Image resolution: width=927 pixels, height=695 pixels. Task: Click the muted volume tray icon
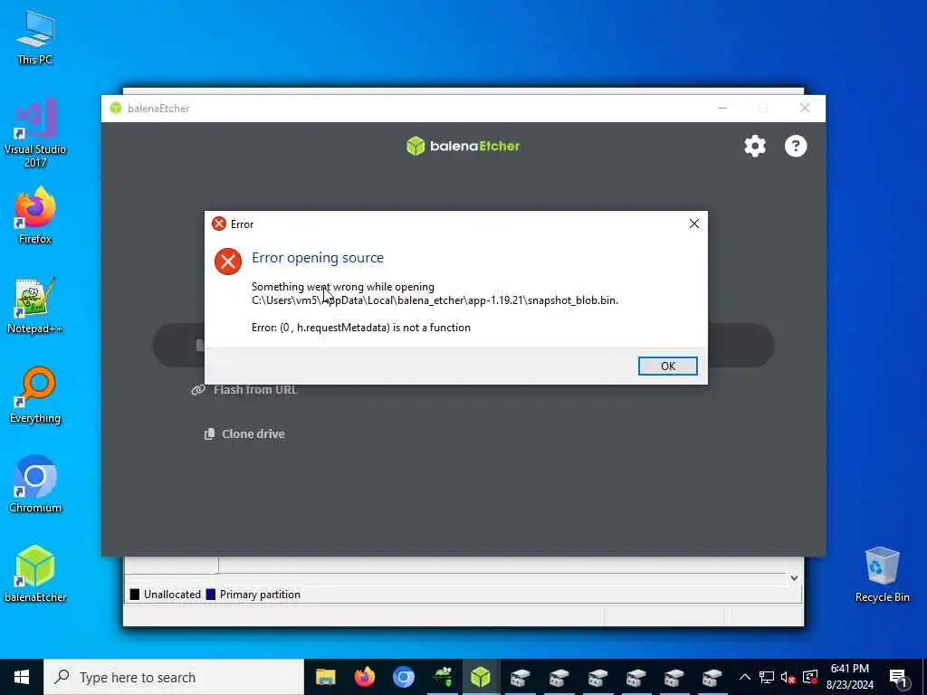point(788,677)
